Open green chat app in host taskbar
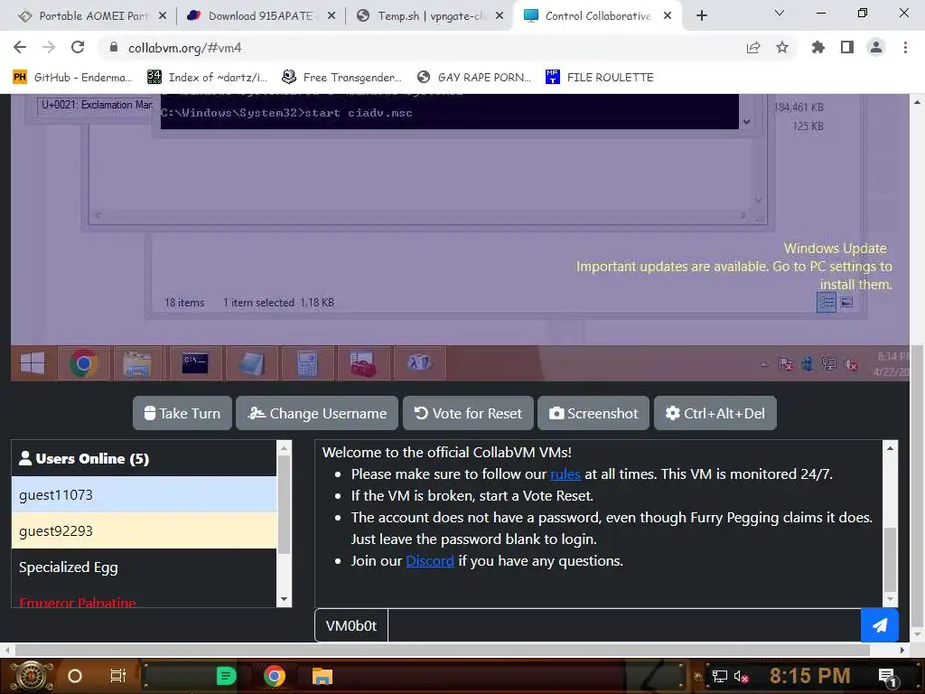The height and width of the screenshot is (694, 925). pyautogui.click(x=226, y=676)
